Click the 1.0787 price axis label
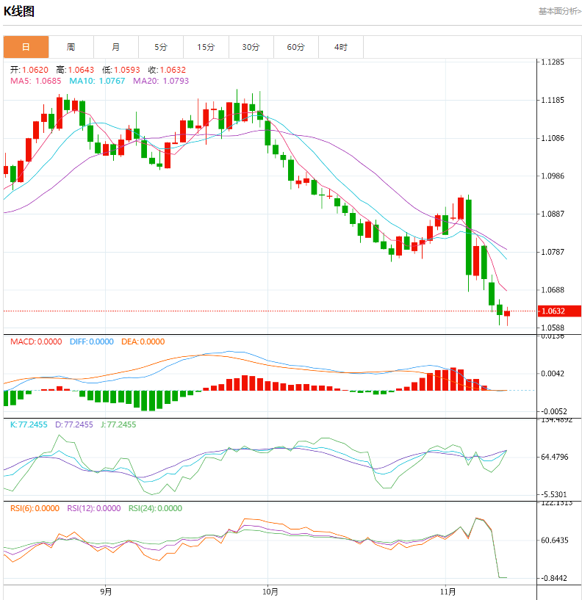582x600 pixels. coord(553,252)
